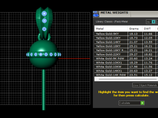Toggle the GV switch
Viewport: 158px width, 118px height.
point(151,22)
